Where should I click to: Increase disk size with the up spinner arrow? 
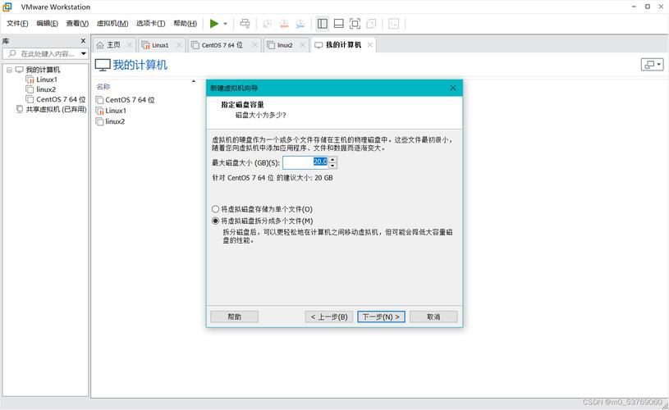tap(332, 159)
